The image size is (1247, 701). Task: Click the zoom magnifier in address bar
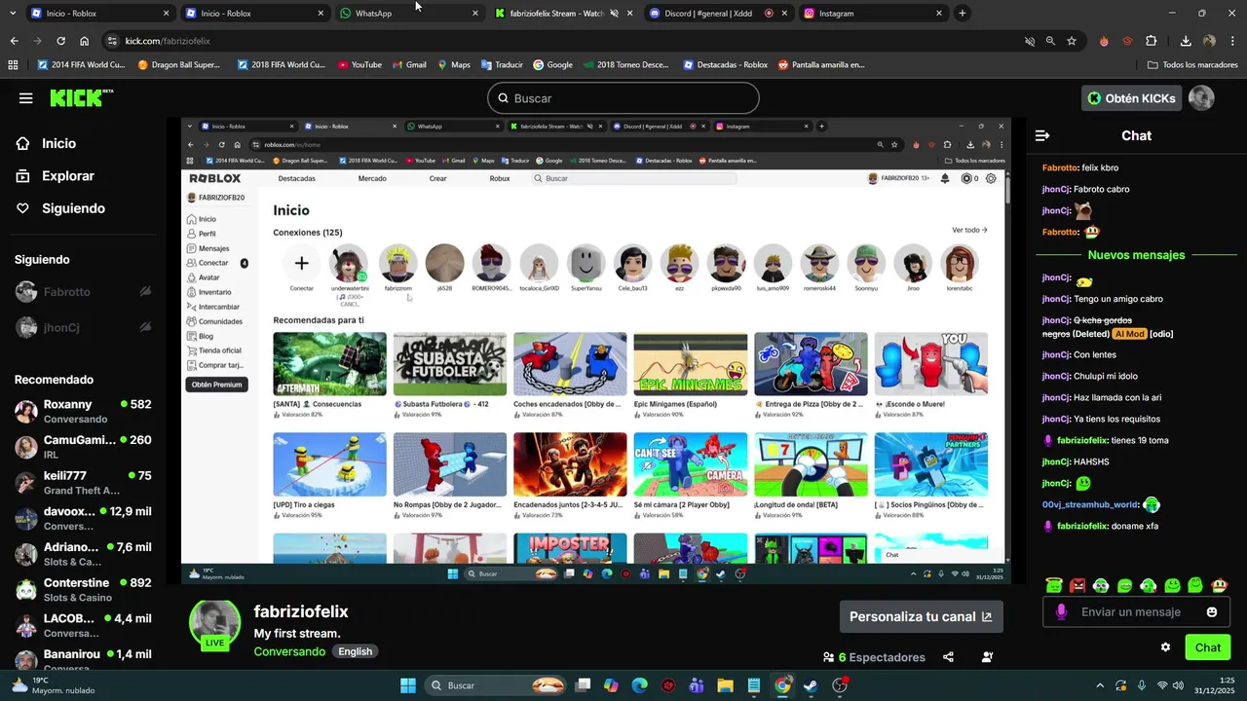tap(1050, 41)
